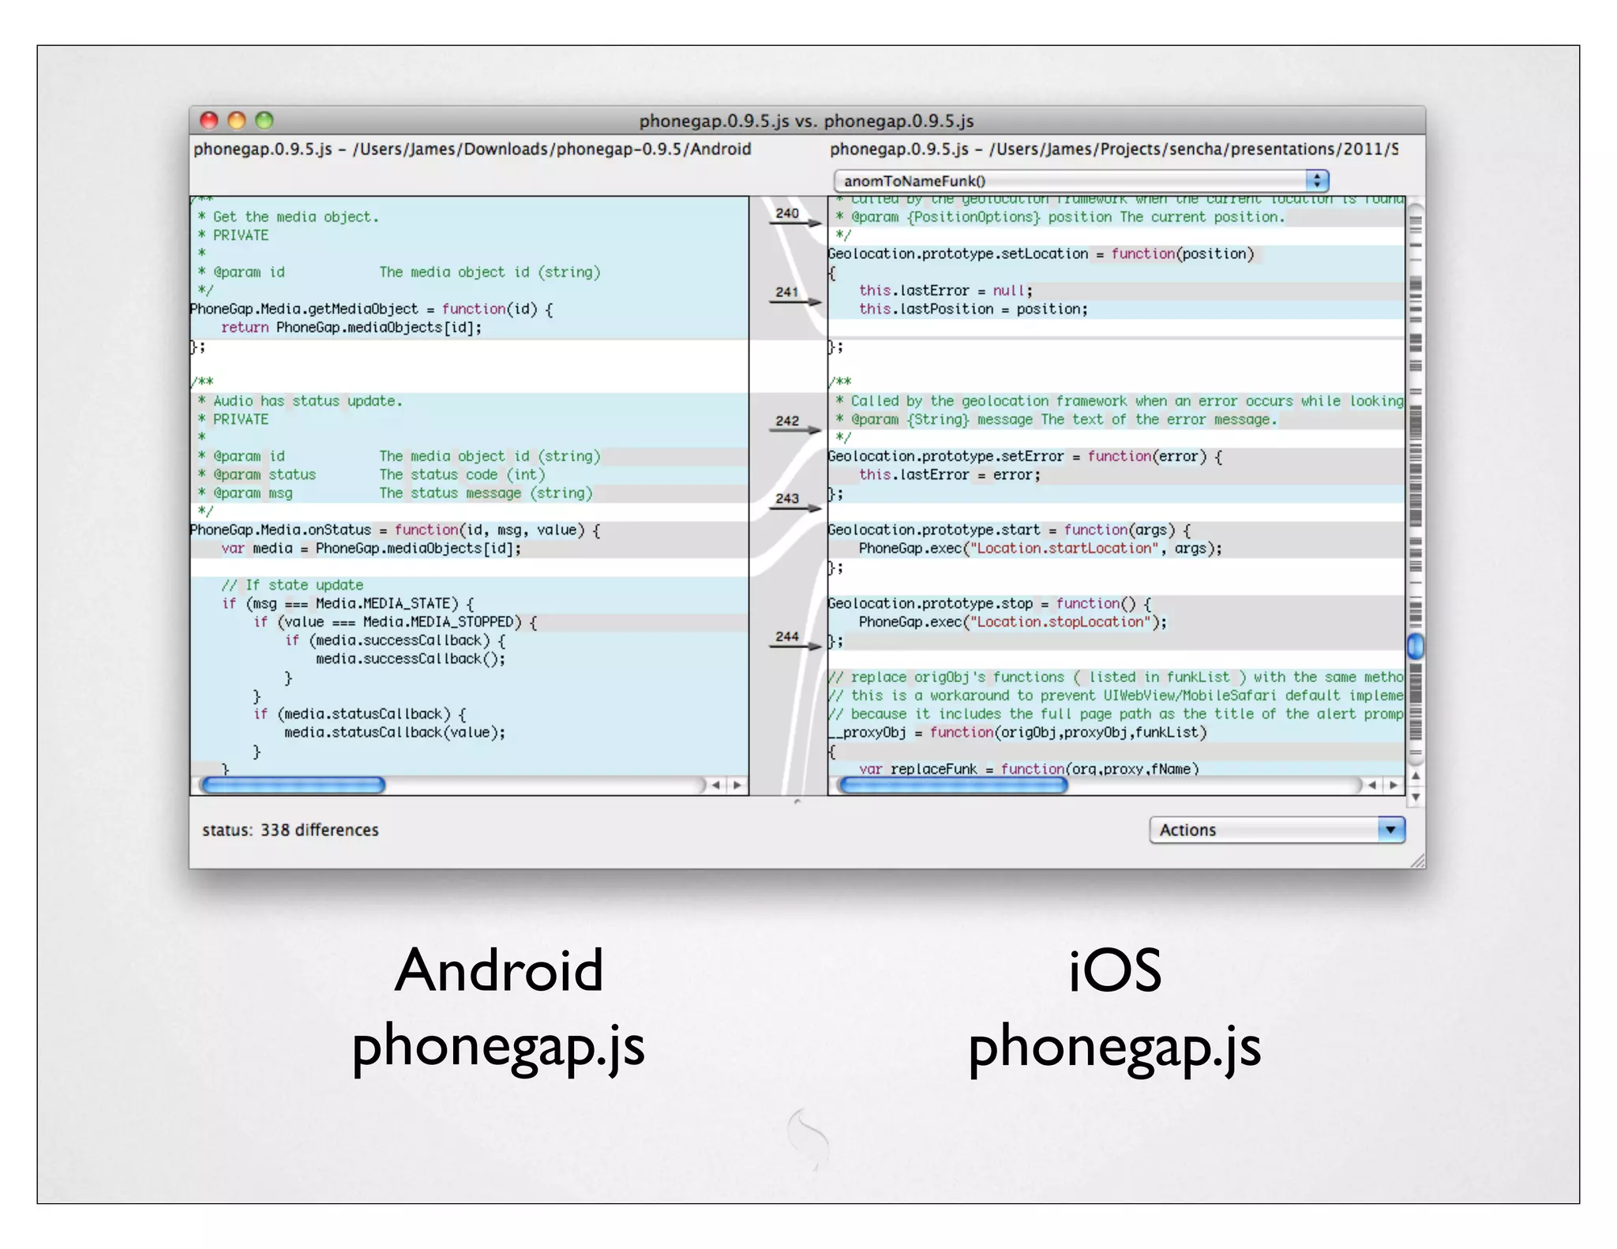This screenshot has height=1249, width=1617.
Task: Click the 'status: 338 differences' text
Action: (x=291, y=830)
